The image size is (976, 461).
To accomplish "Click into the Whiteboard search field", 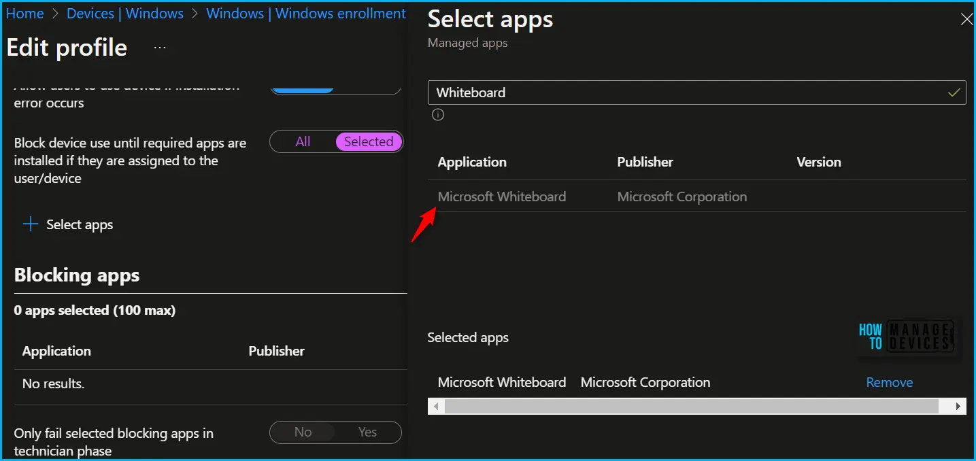I will click(x=696, y=92).
